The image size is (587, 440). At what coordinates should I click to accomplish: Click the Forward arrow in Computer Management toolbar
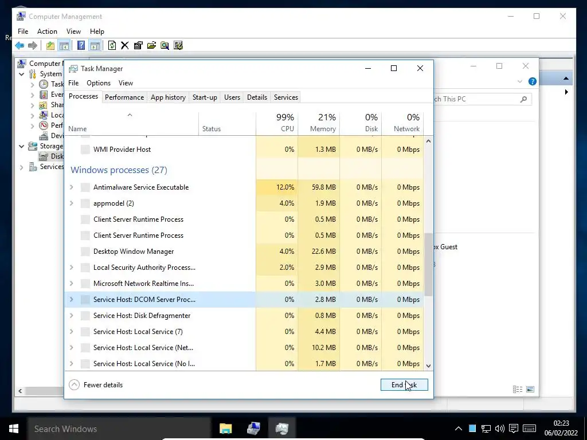33,46
